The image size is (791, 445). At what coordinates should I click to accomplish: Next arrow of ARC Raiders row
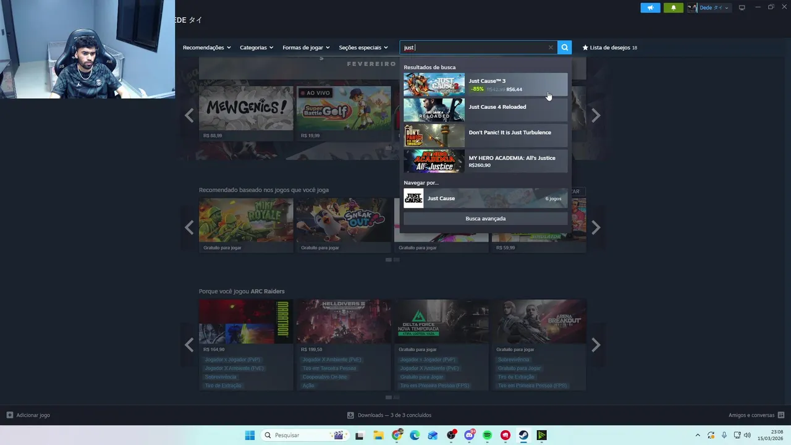coord(596,345)
